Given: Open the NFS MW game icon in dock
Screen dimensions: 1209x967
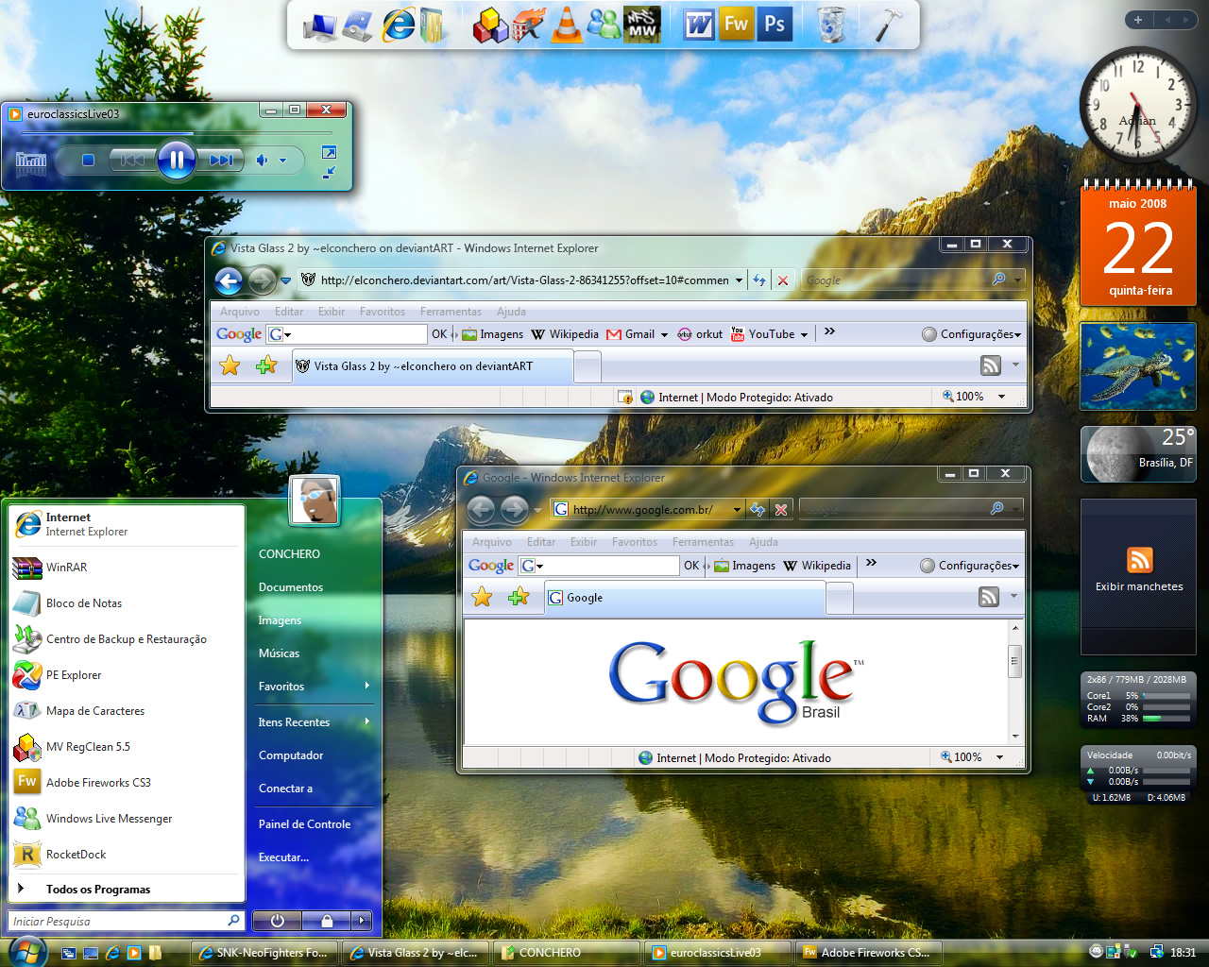Looking at the screenshot, I should point(642,25).
